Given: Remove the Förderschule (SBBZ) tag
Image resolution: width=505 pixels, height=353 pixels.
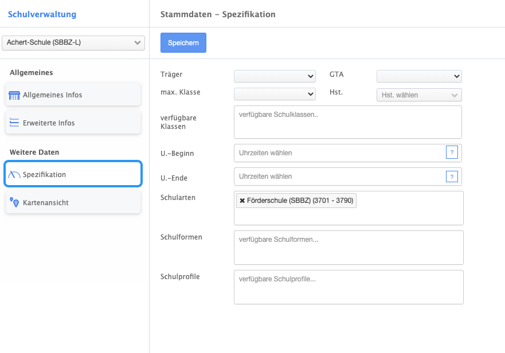Looking at the screenshot, I should coord(242,201).
